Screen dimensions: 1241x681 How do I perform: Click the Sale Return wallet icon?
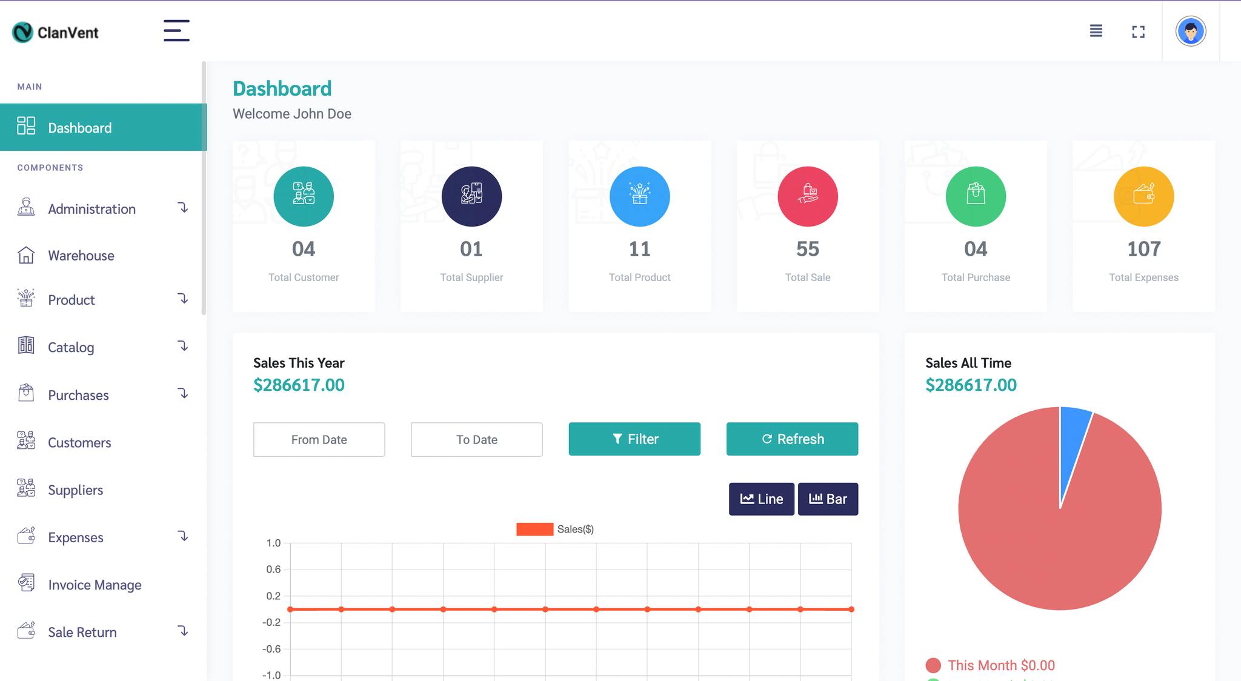pyautogui.click(x=26, y=630)
